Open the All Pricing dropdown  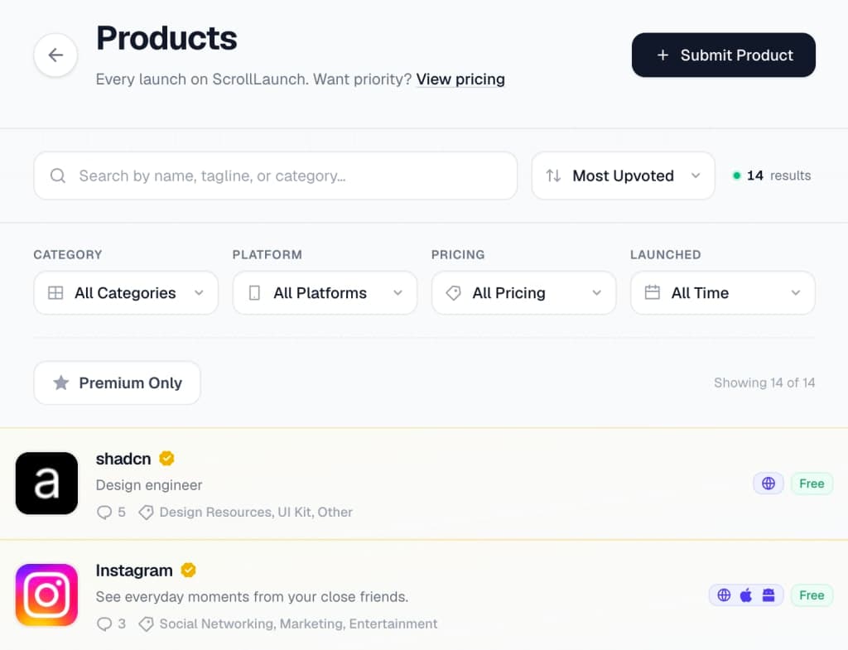coord(523,292)
